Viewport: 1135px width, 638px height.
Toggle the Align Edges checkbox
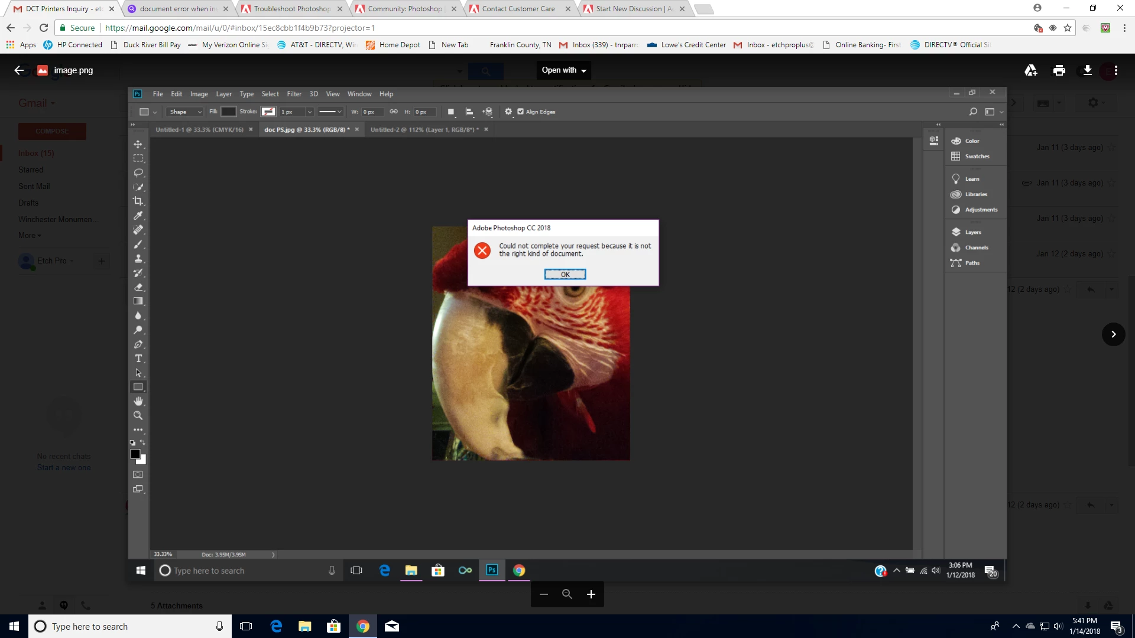click(520, 112)
